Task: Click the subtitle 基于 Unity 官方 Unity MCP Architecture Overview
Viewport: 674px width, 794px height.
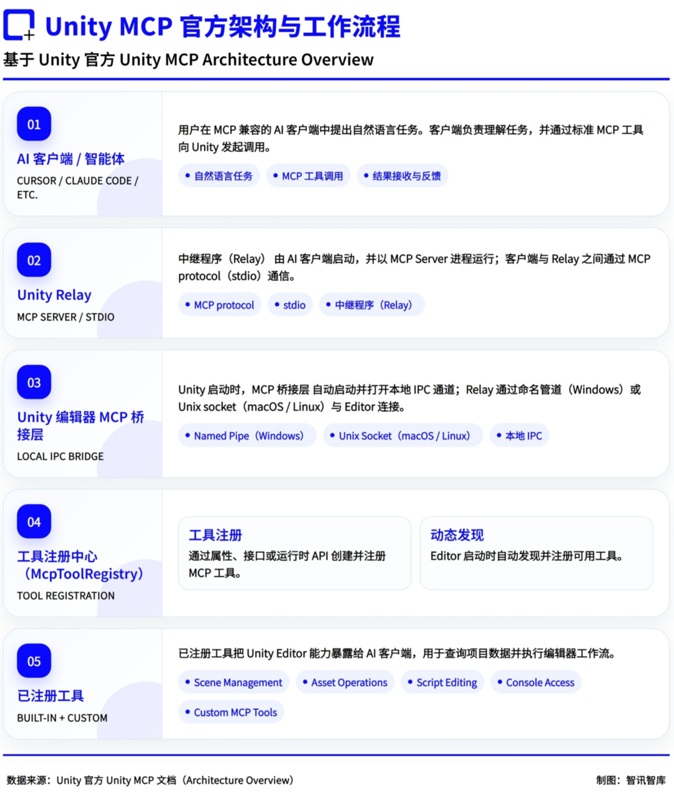Action: (188, 60)
